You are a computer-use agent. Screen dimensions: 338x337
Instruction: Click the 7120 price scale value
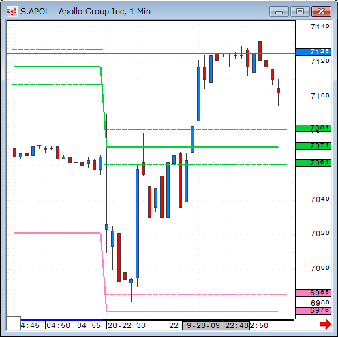click(320, 61)
